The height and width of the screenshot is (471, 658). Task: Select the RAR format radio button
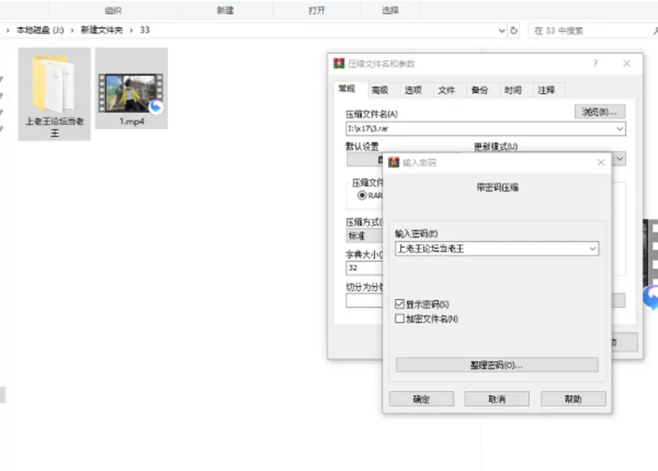[362, 195]
